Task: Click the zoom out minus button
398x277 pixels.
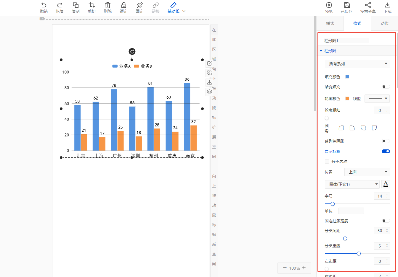Action: coord(285,268)
